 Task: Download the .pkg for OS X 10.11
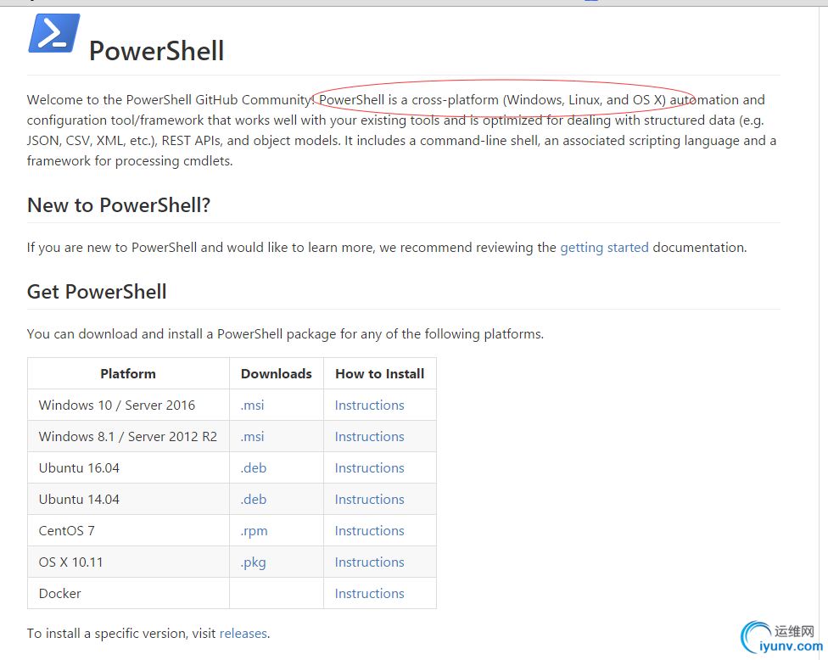coord(254,562)
